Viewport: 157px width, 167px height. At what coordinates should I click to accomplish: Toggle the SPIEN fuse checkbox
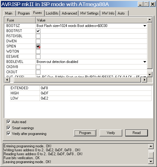[x=38, y=46]
